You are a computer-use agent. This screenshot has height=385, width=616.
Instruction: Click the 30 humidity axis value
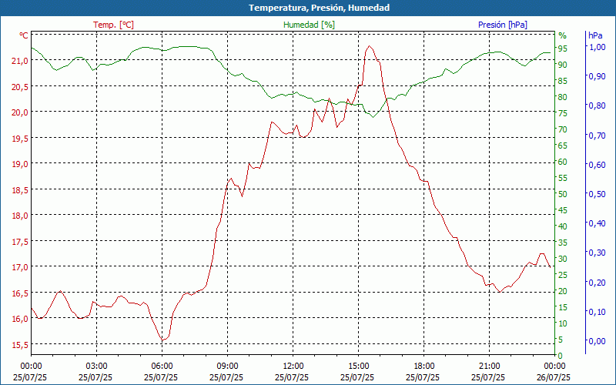pyautogui.click(x=563, y=259)
